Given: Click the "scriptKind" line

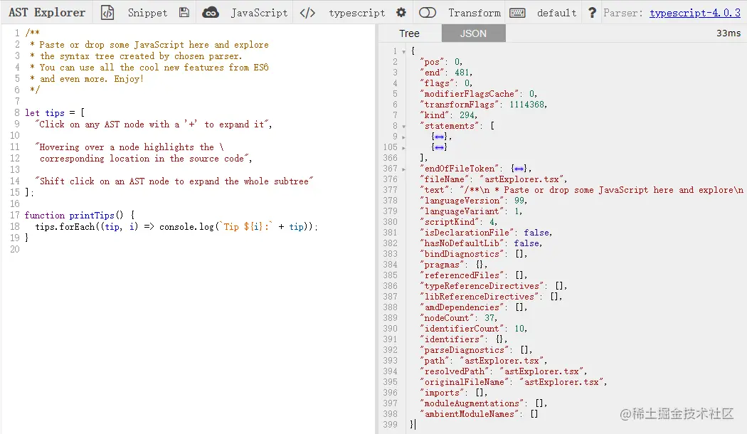Looking at the screenshot, I should (x=458, y=221).
